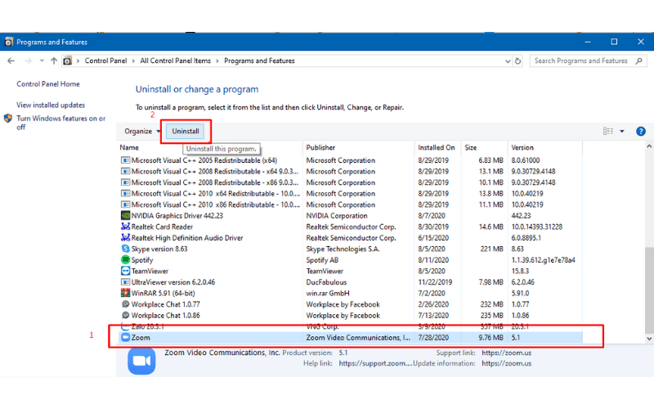654x409 pixels.
Task: Open help with the blue question mark icon
Action: [x=641, y=131]
